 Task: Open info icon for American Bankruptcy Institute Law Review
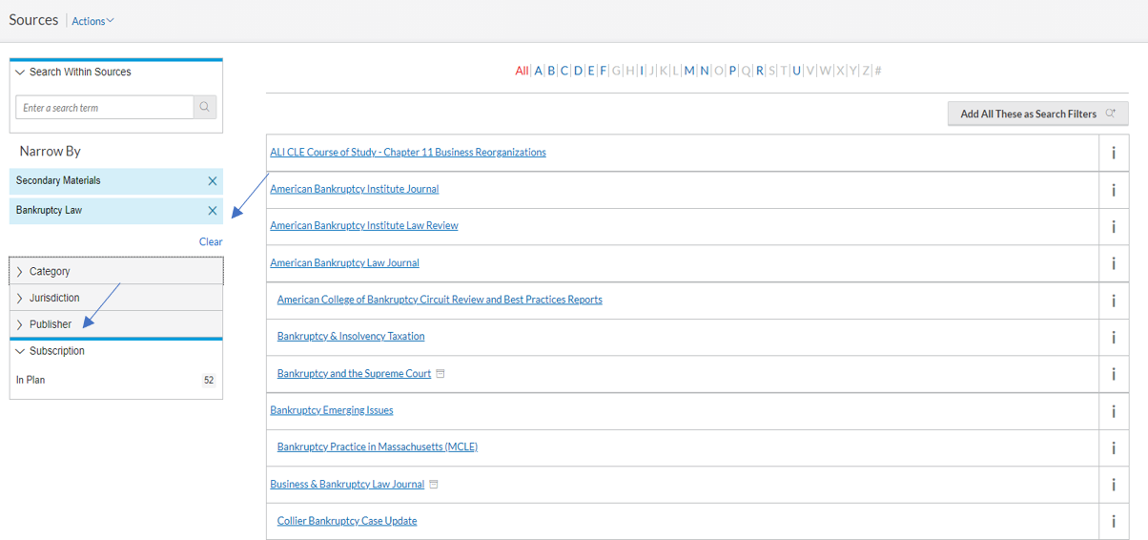coord(1114,226)
